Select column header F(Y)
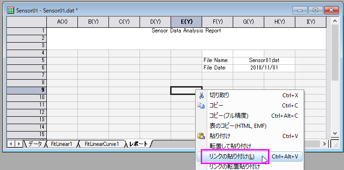This screenshot has width=344, height=170. 217,22
